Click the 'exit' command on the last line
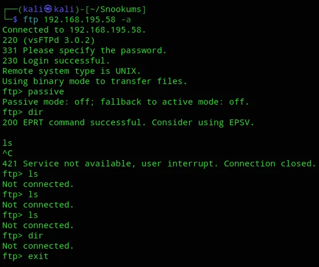Viewport: 319px width, 267px height. (38, 256)
